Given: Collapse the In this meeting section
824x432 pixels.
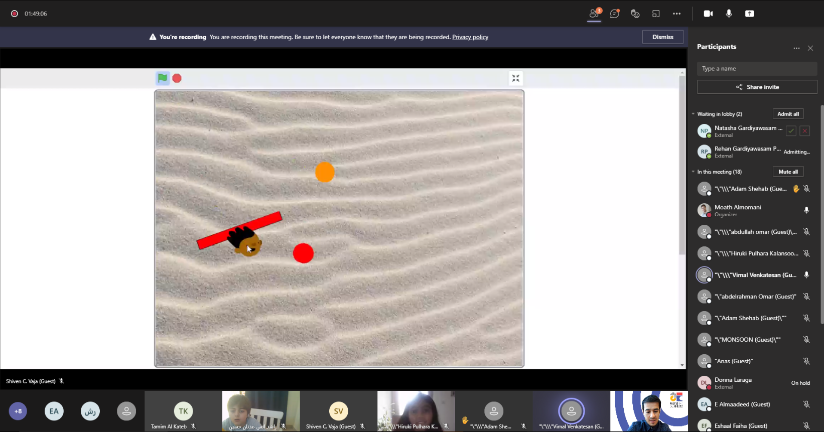Looking at the screenshot, I should coord(693,172).
